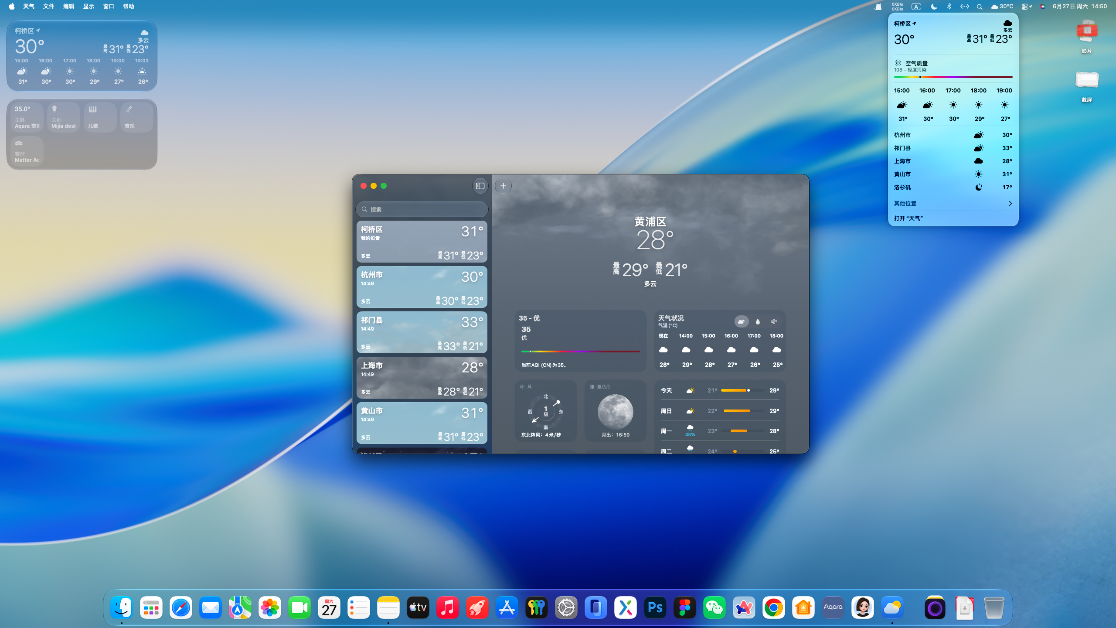Open the 窗口 menu
Image resolution: width=1116 pixels, height=628 pixels.
(x=109, y=7)
